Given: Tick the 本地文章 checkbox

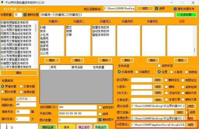Looking at the screenshot, I should 166,99.
